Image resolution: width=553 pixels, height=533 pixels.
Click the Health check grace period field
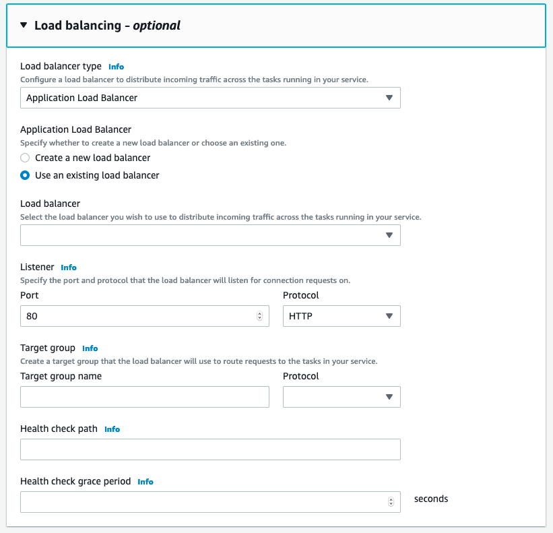point(202,502)
